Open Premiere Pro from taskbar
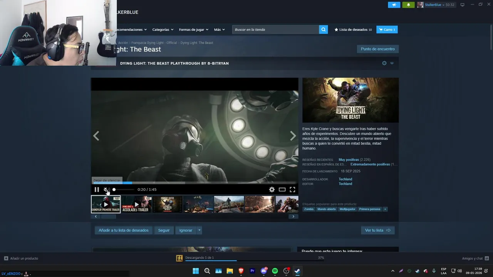 (x=252, y=271)
